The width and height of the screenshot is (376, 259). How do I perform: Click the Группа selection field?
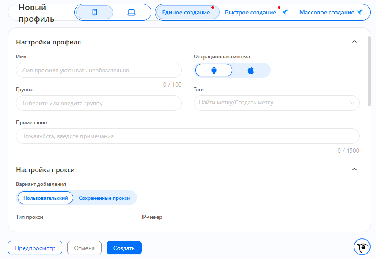(x=99, y=103)
